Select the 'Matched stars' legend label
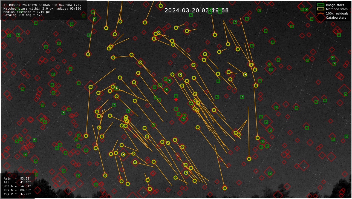Viewport: 352px width, 199px height. (x=337, y=9)
